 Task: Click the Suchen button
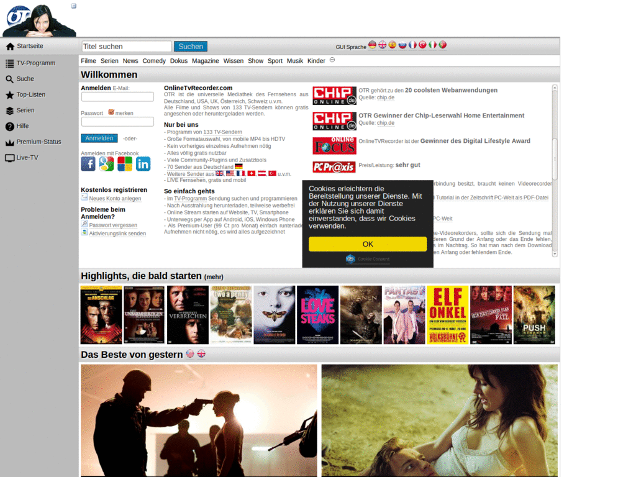pos(191,47)
